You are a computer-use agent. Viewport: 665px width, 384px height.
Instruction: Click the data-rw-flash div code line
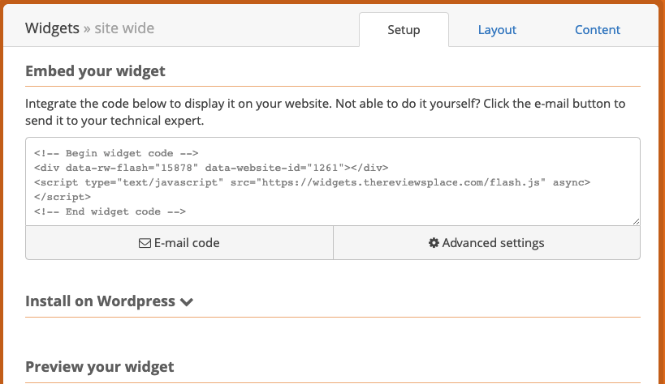coord(211,168)
